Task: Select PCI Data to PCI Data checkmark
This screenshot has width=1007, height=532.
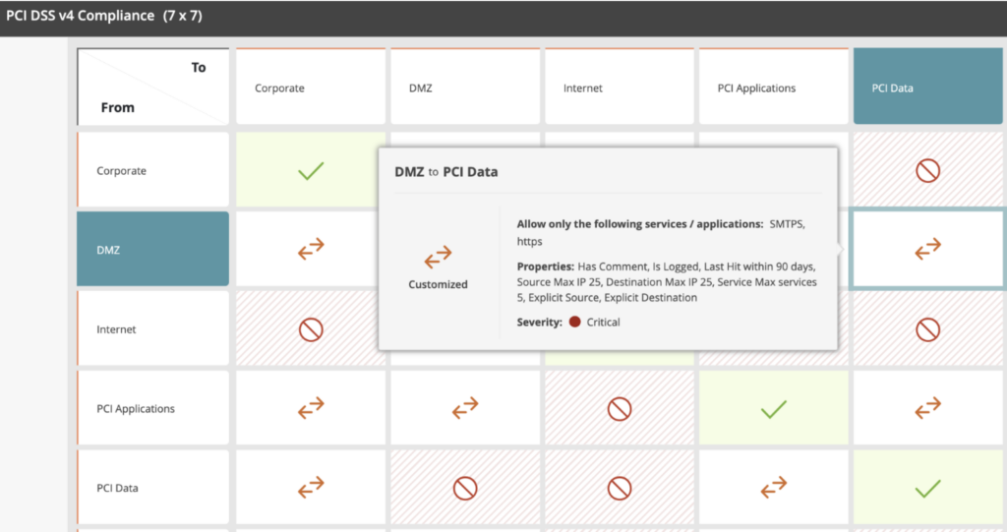Action: click(927, 488)
